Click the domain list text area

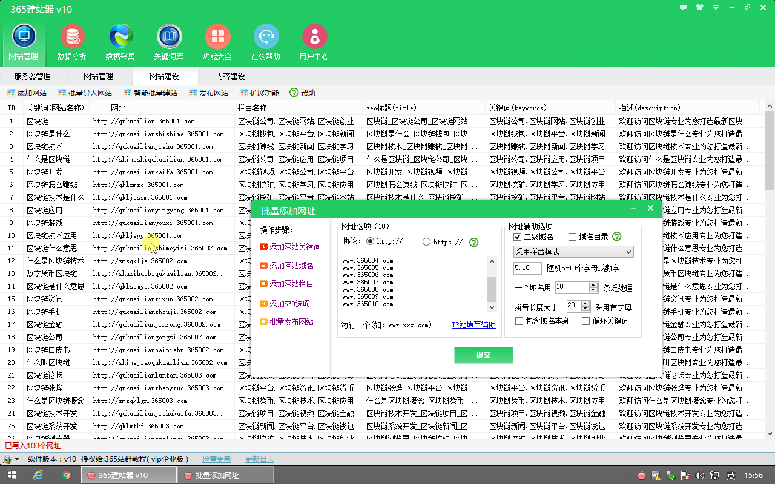coord(414,284)
